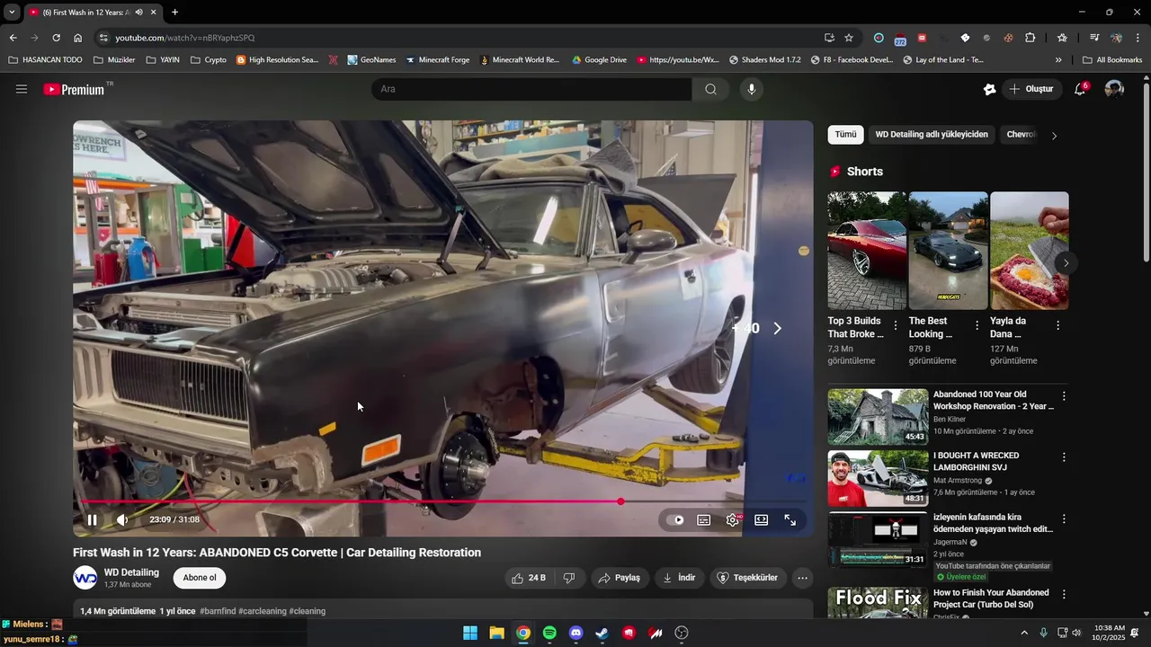Switch to theater mode in the player
1151x647 pixels.
(762, 519)
